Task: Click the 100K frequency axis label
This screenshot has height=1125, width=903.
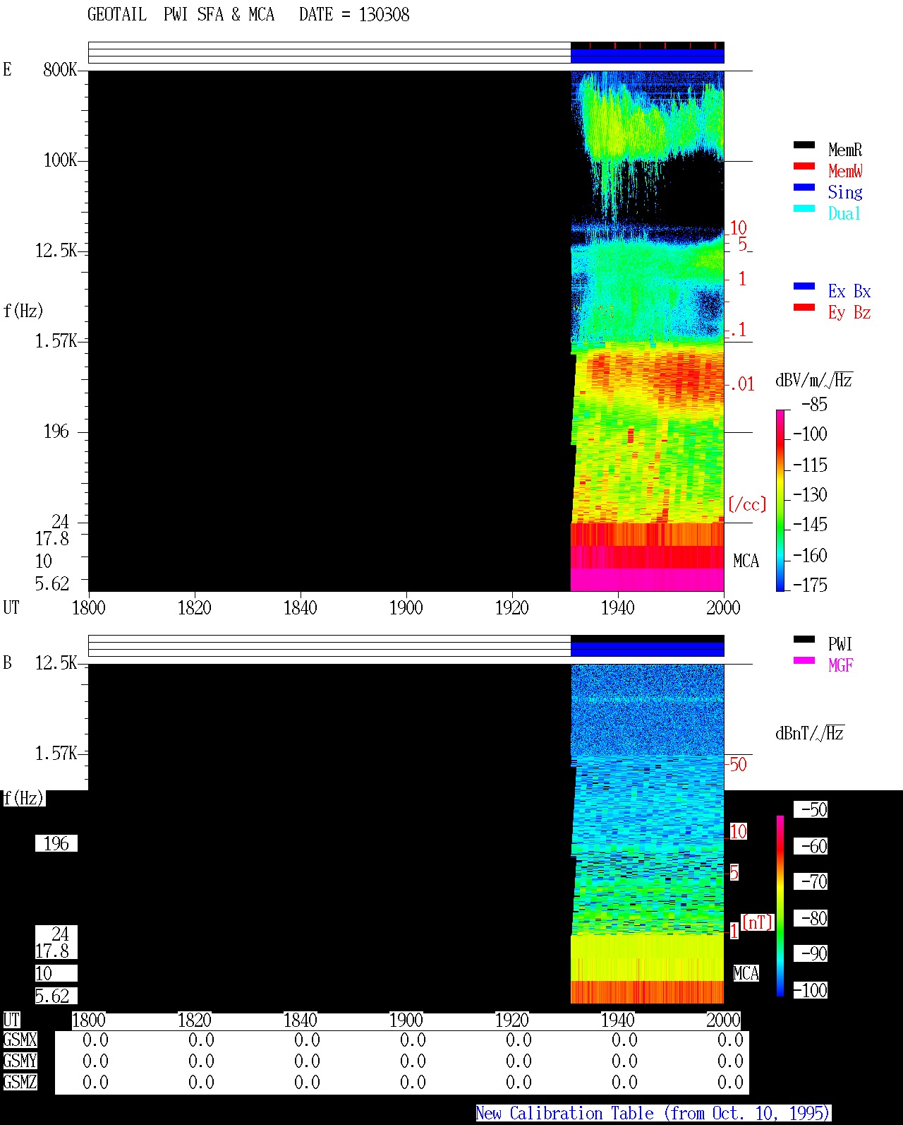Action: 60,160
